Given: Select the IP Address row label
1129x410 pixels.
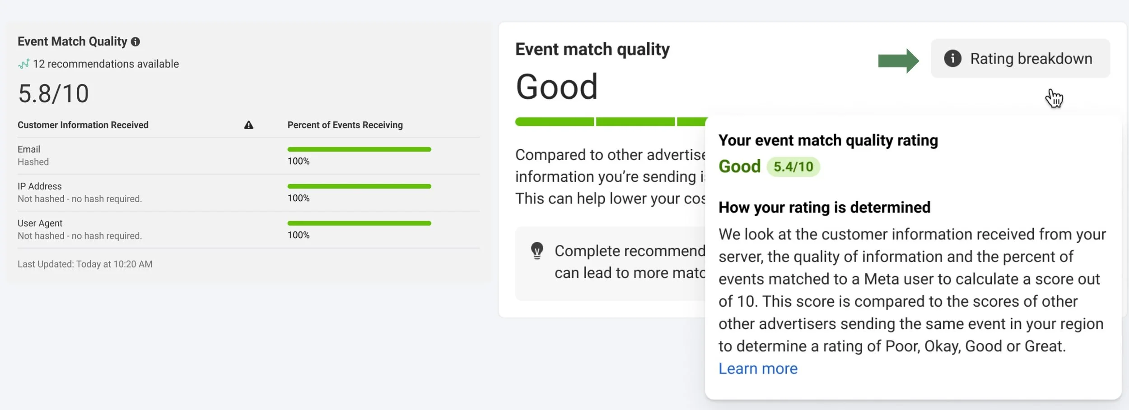Looking at the screenshot, I should coord(40,186).
